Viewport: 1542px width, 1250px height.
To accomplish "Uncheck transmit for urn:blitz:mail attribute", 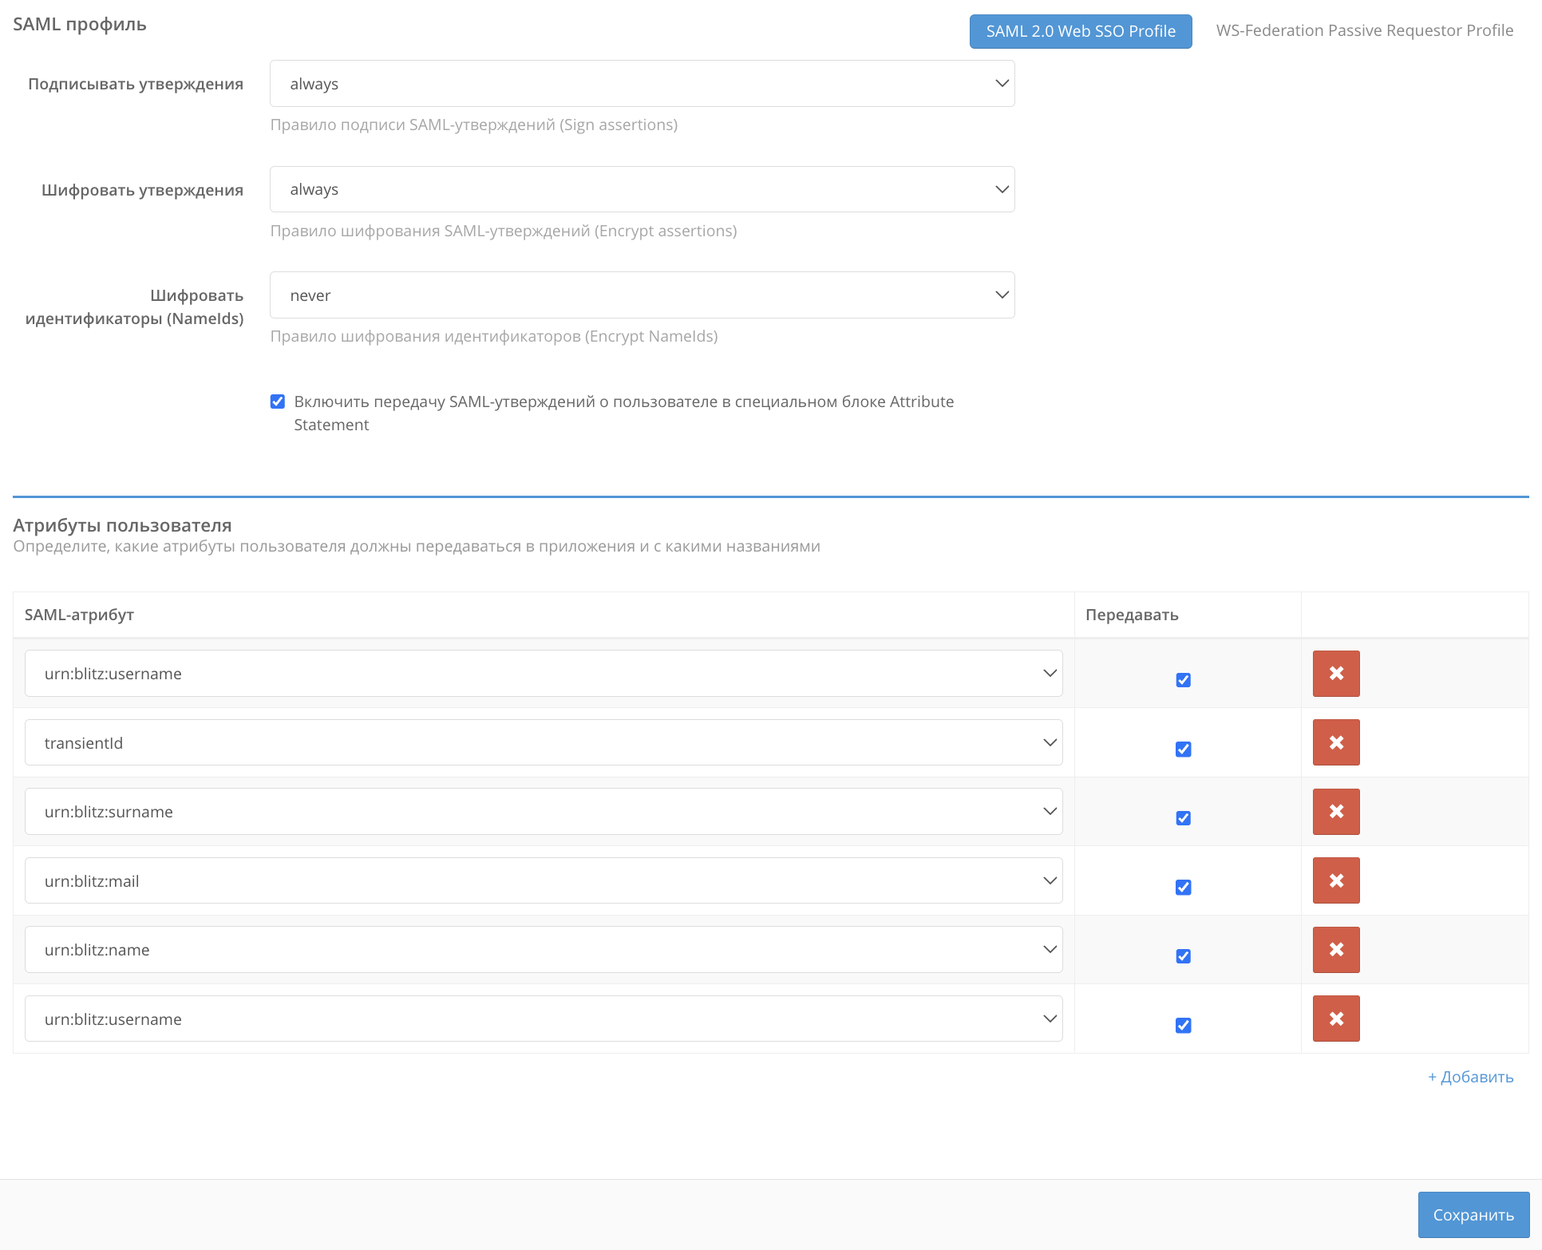I will 1183,888.
